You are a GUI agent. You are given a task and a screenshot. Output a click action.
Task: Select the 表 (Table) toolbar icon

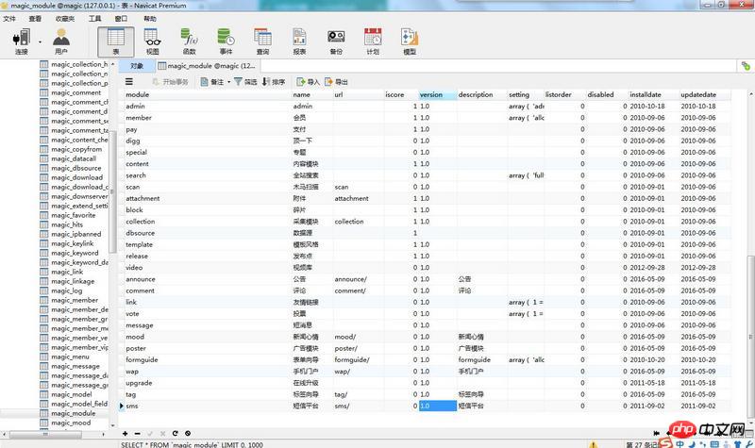[x=115, y=41]
